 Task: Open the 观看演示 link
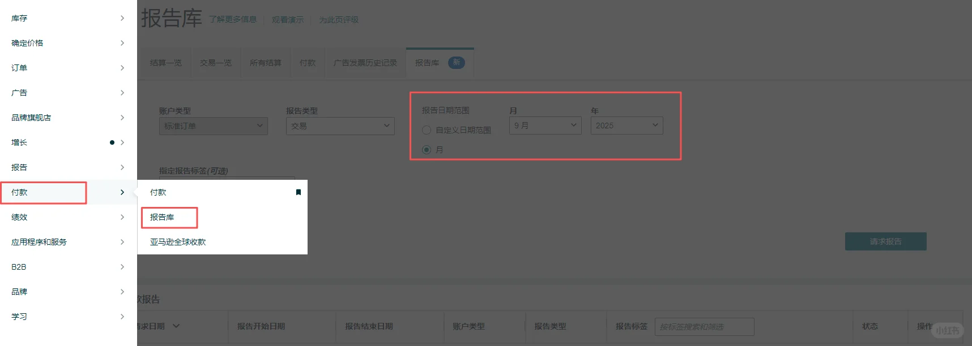(x=288, y=20)
